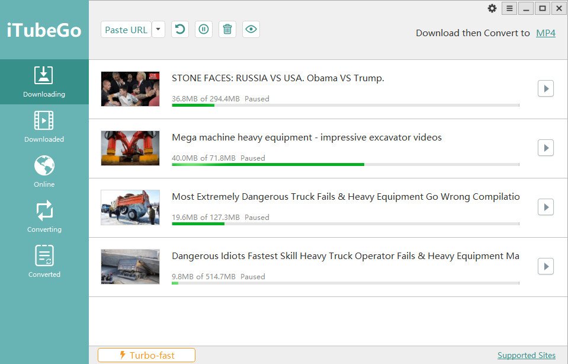Click the pause all downloads icon
The height and width of the screenshot is (364, 568).
[x=204, y=30]
